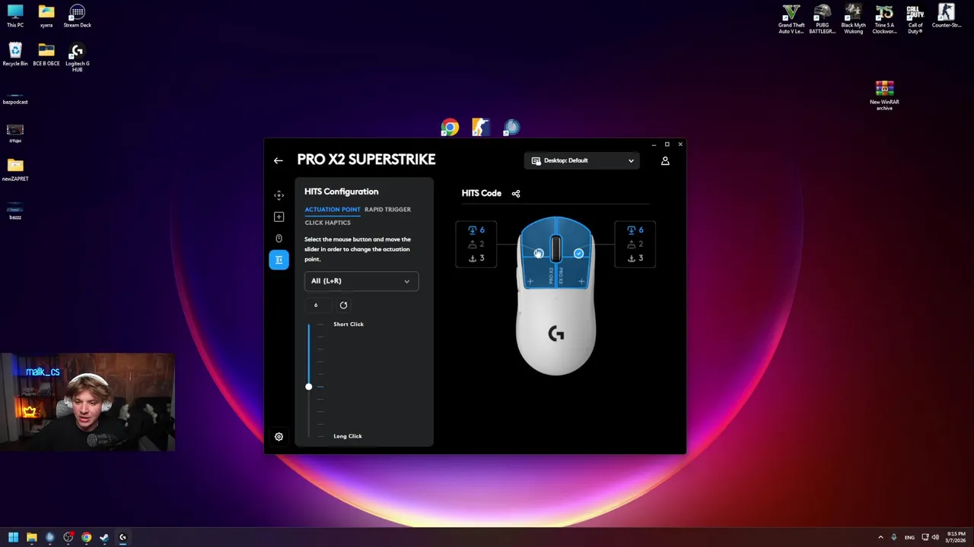Click the Short Click label on slider
This screenshot has width=974, height=547.
[x=349, y=324]
